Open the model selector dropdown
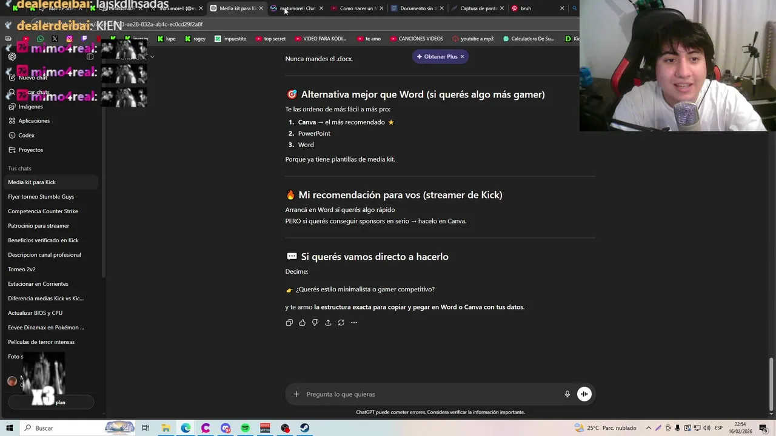The width and height of the screenshot is (776, 436). coord(152,57)
